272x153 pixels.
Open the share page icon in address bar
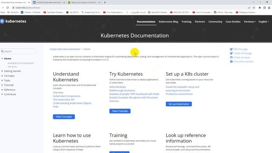click(x=249, y=8)
